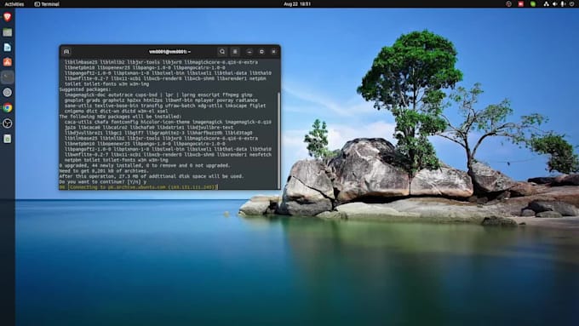Launch Google Chrome from the dock
Viewport: 579px width, 326px height.
pos(8,108)
